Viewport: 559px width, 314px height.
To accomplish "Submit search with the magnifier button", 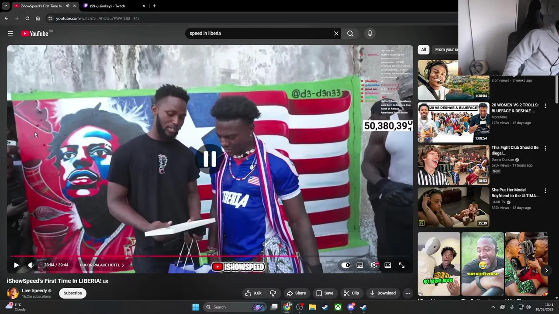I will (350, 34).
